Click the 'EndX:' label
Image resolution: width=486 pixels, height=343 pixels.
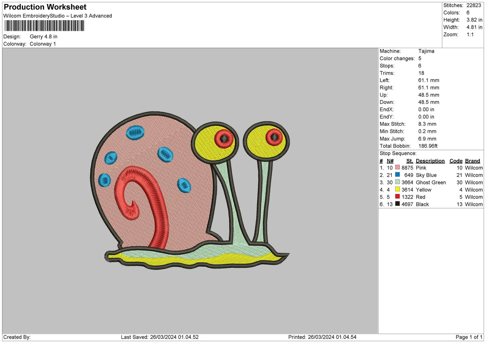[387, 110]
